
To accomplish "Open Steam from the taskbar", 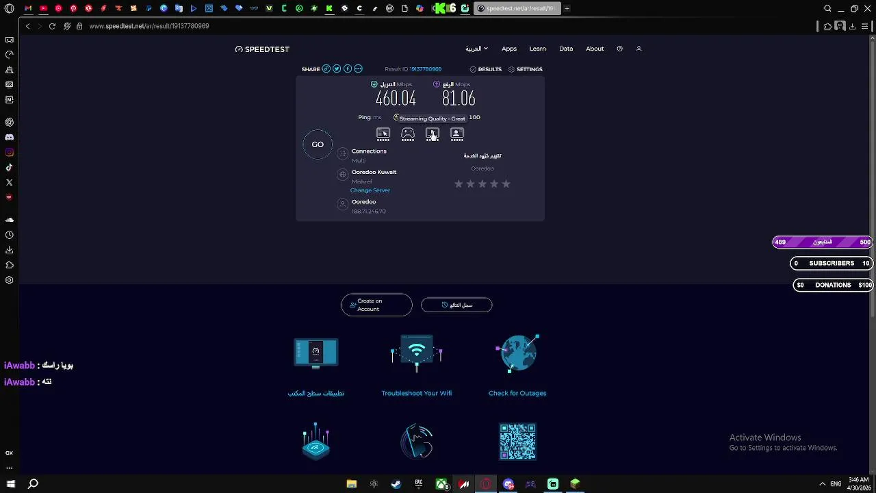I will pyautogui.click(x=396, y=484).
